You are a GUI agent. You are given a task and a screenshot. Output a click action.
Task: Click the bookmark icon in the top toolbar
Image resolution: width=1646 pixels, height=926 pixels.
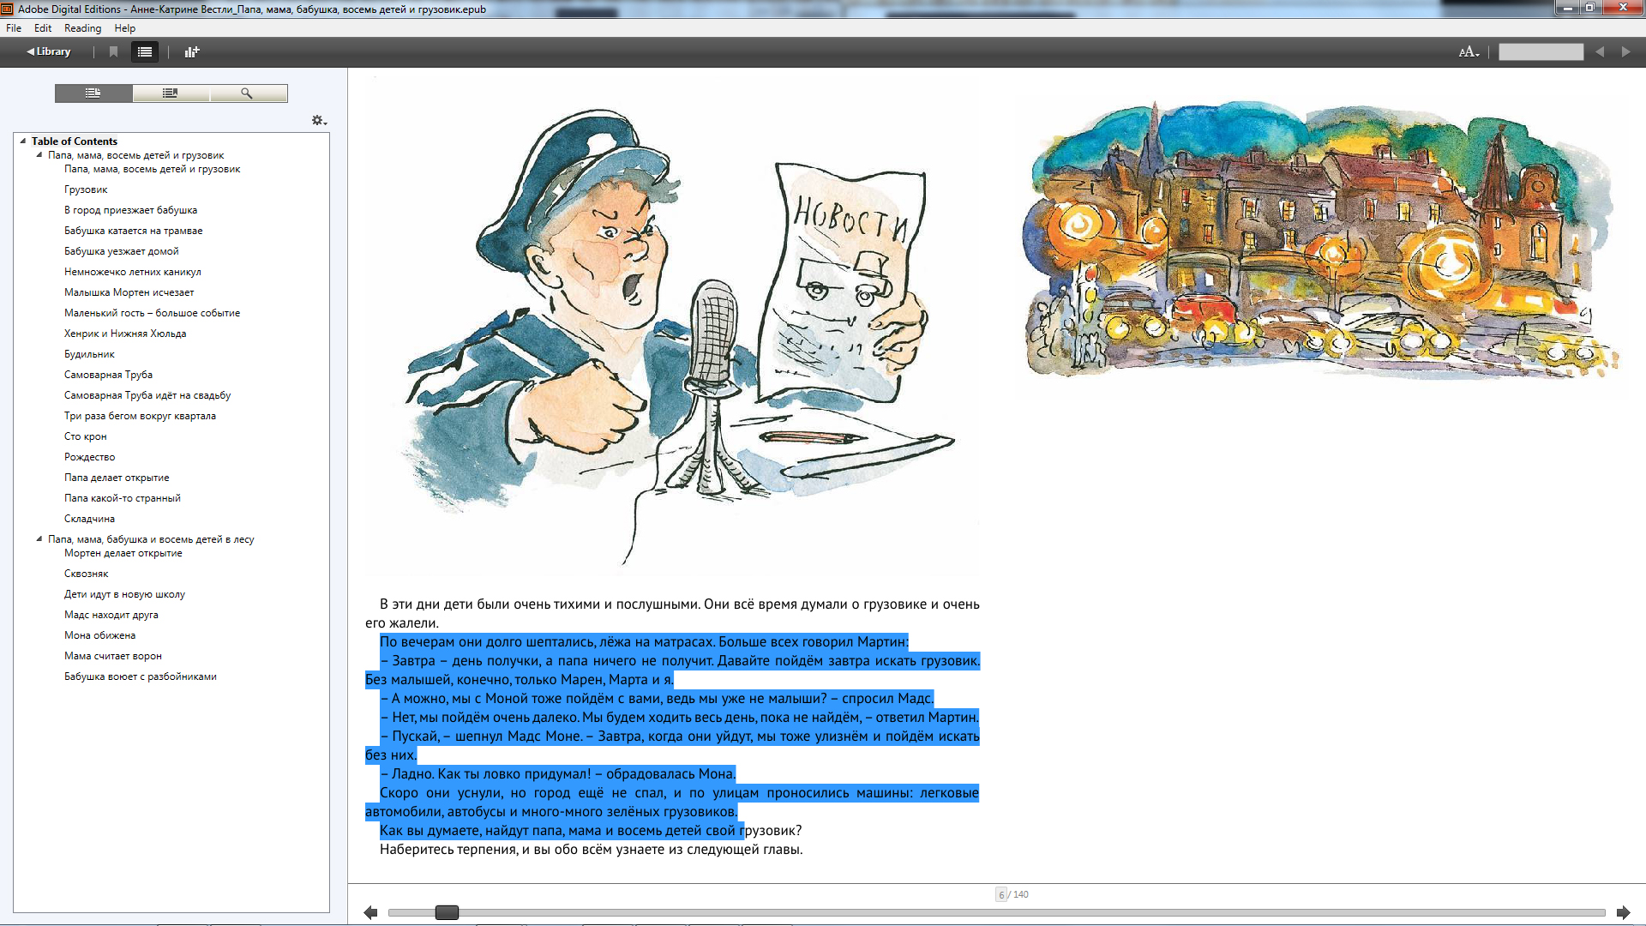113,51
